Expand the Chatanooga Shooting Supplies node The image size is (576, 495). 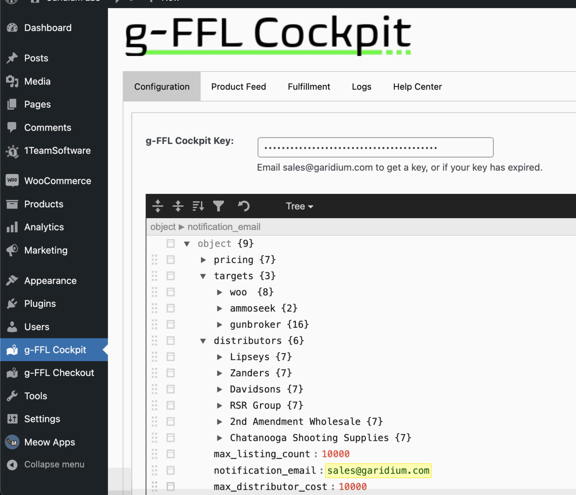(220, 438)
